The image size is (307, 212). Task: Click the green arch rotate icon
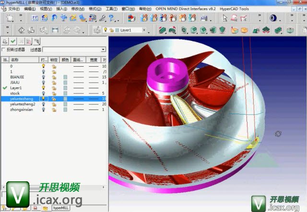[172, 30]
